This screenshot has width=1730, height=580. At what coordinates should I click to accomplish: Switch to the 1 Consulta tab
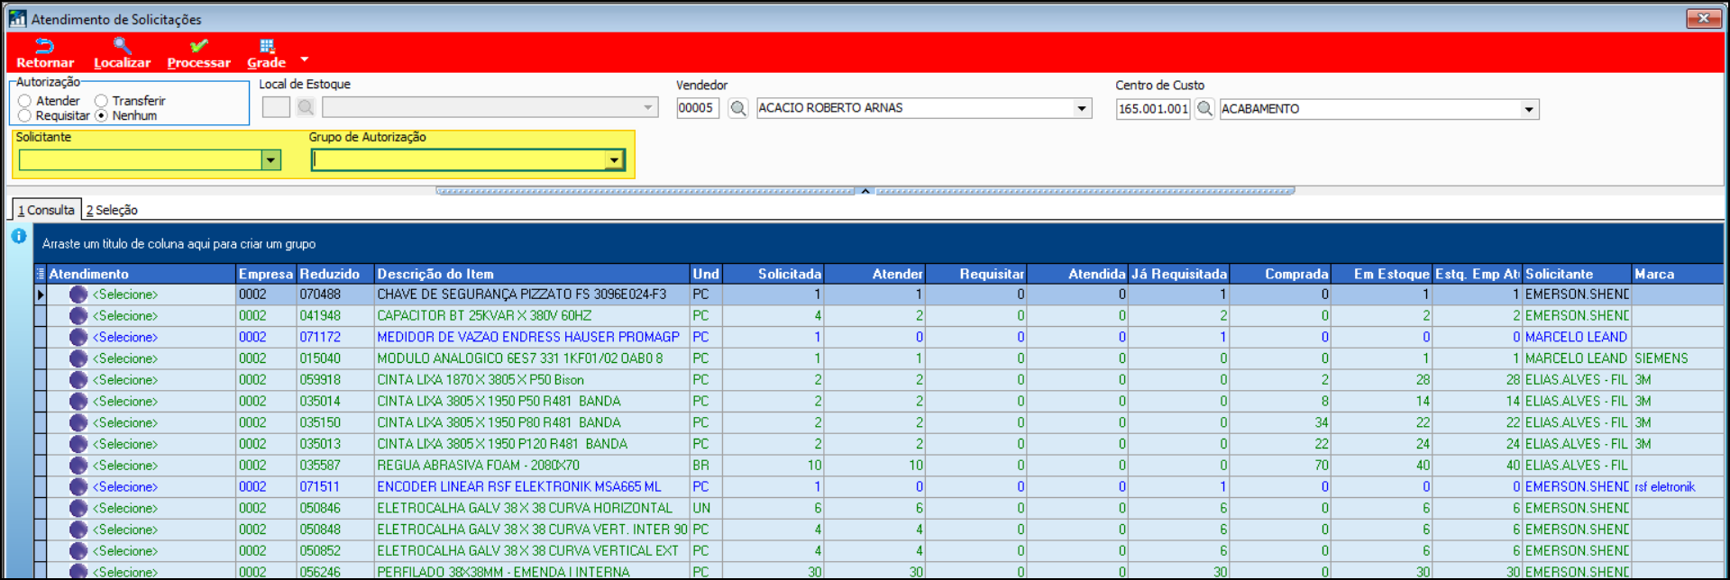46,210
